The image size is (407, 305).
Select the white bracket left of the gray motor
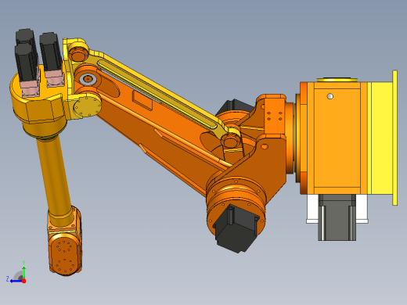[312, 209]
